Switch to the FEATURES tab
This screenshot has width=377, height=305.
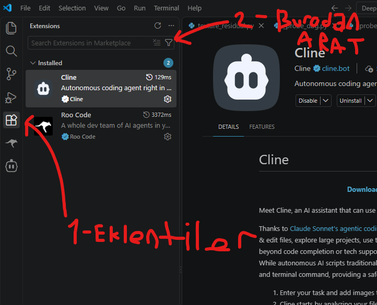262,127
